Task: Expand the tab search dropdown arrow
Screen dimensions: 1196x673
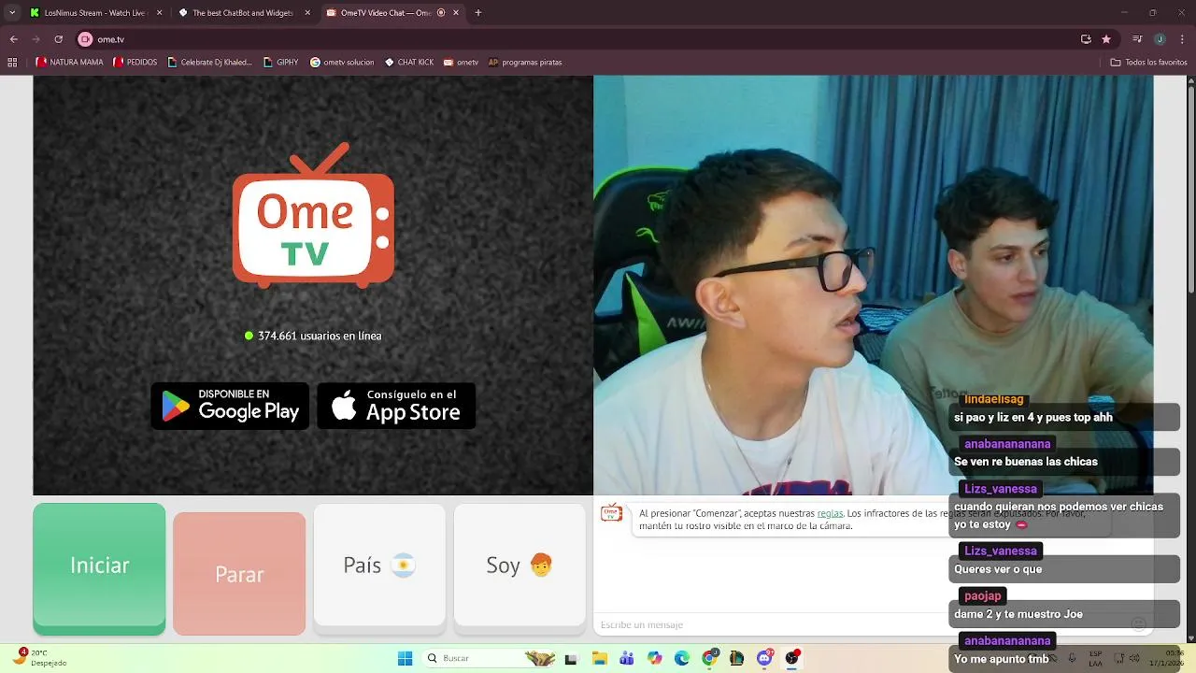Action: click(x=12, y=13)
